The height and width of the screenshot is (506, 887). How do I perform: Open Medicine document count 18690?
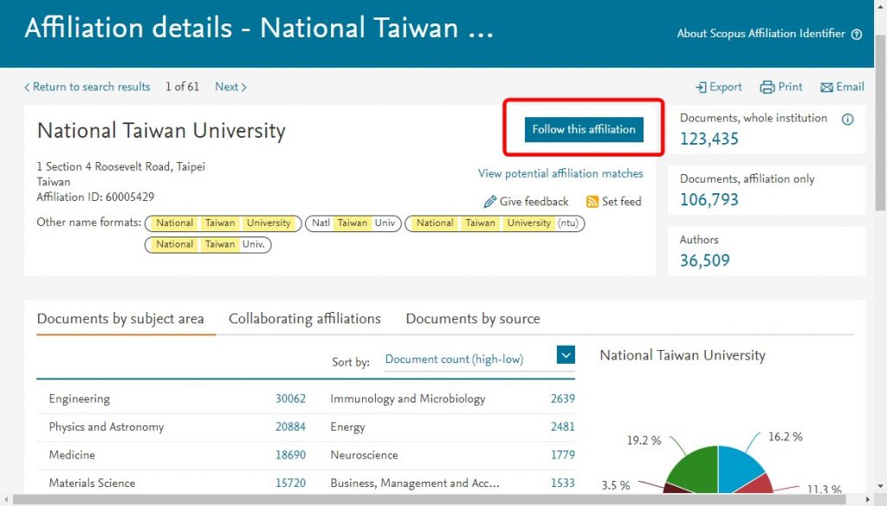point(290,455)
